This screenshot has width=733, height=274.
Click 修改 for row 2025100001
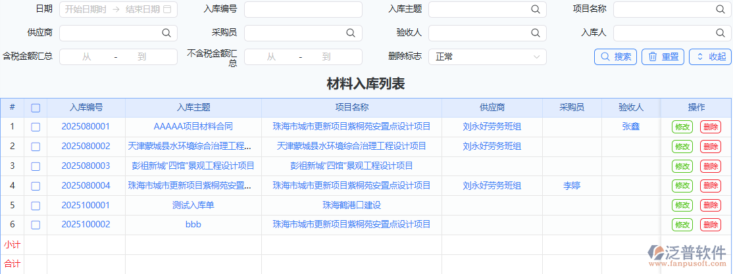[682, 206]
